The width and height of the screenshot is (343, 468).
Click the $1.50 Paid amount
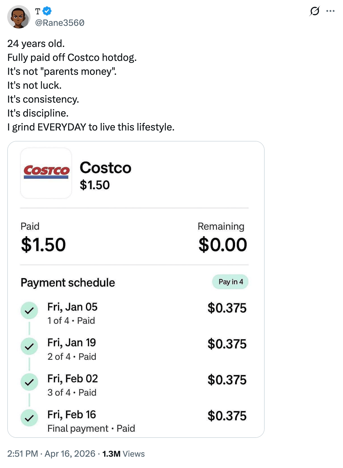[44, 245]
